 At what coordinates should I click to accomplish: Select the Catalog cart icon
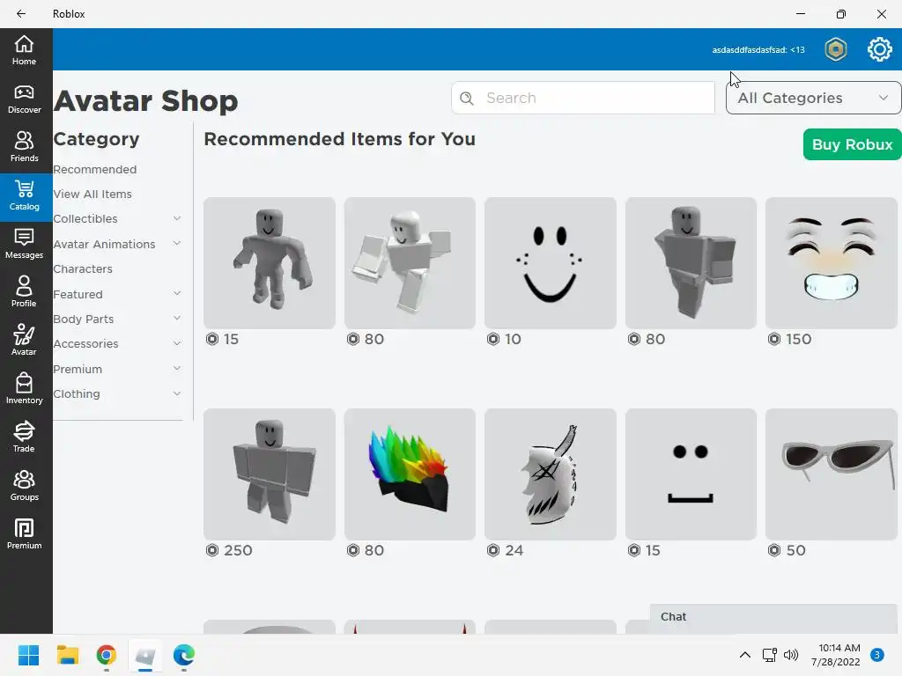pyautogui.click(x=24, y=189)
